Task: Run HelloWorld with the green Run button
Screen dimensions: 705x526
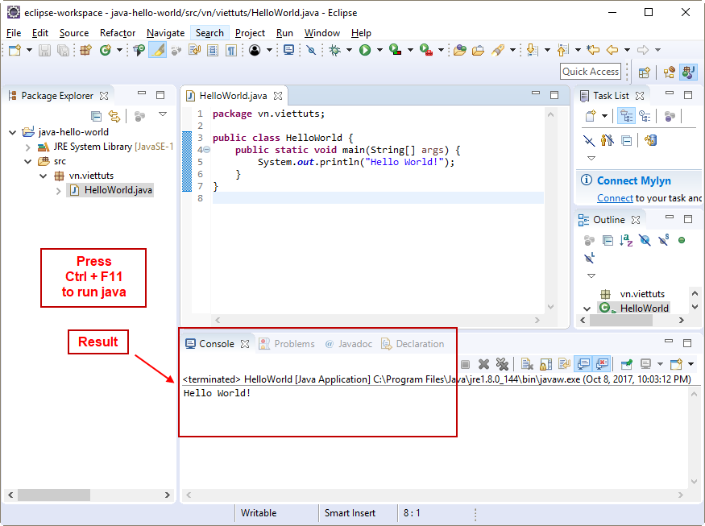Action: (x=365, y=50)
